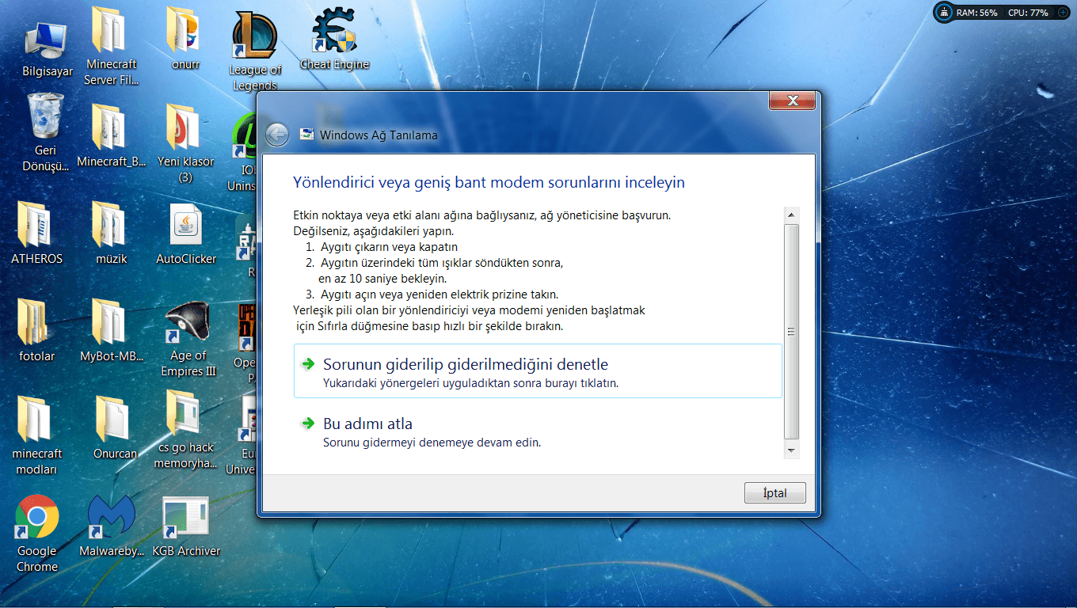The height and width of the screenshot is (608, 1077).
Task: Open the AutoClicker Java icon
Action: (186, 234)
